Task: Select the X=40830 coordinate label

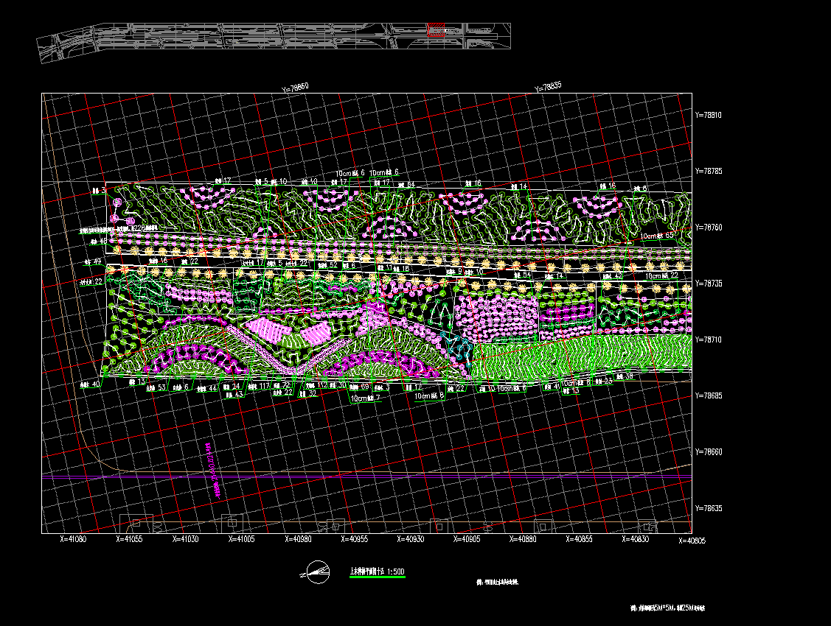Action: coord(635,539)
